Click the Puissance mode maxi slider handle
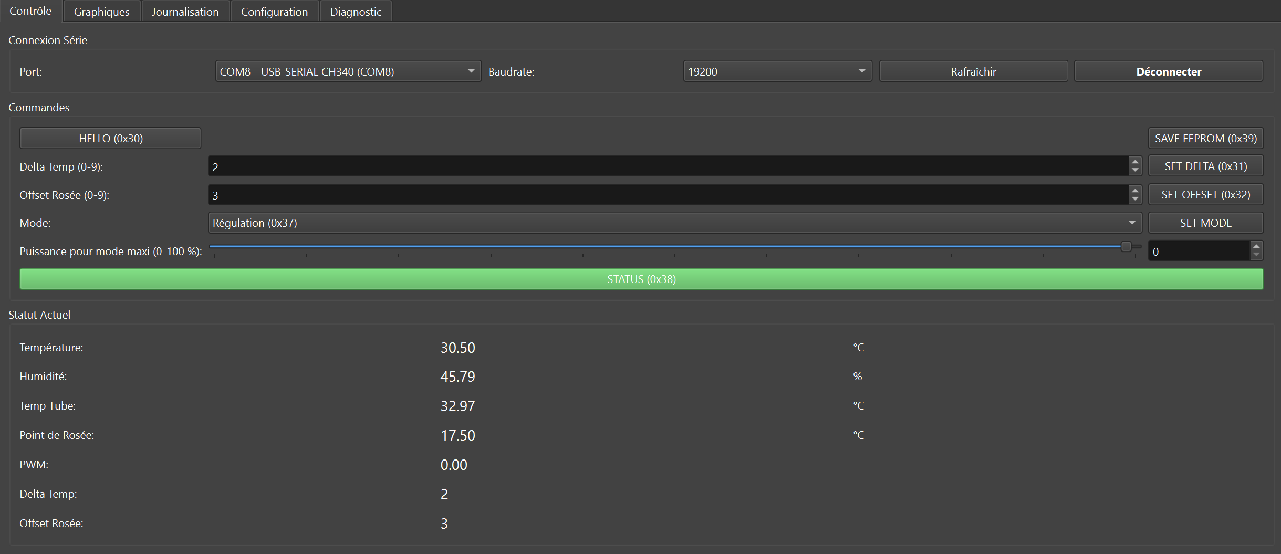 pos(1126,246)
